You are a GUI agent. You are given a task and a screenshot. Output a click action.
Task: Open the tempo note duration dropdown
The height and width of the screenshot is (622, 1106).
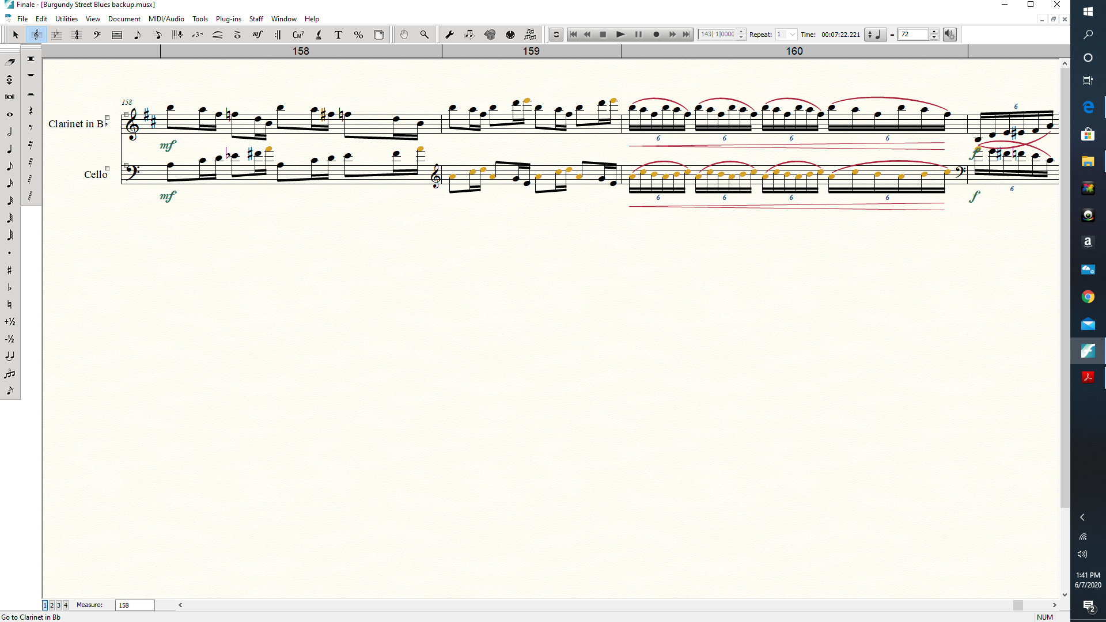tap(875, 35)
